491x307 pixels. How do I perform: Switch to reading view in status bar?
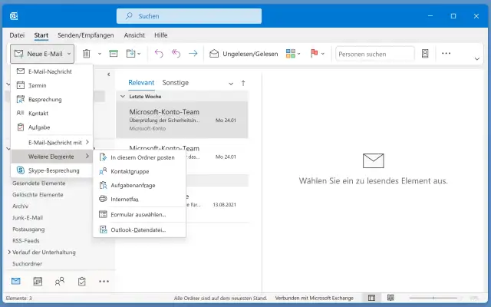click(x=389, y=298)
